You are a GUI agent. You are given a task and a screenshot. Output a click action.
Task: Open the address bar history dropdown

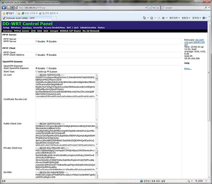tap(146, 8)
